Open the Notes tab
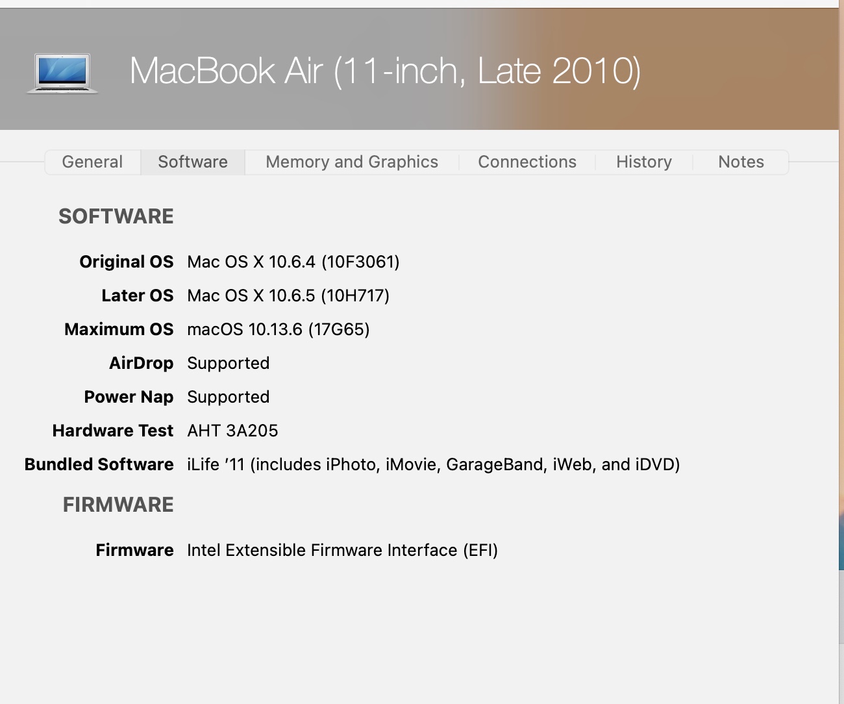This screenshot has width=844, height=704. (x=741, y=162)
